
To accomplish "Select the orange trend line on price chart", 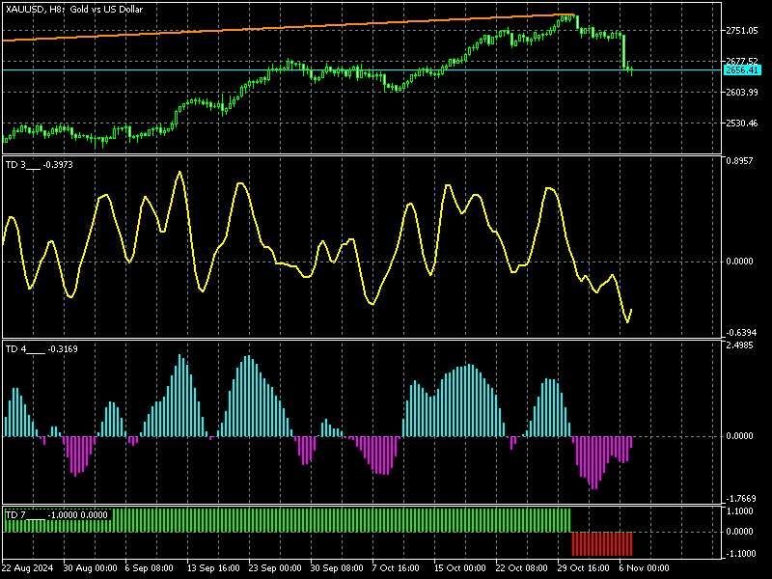I will pyautogui.click(x=288, y=28).
